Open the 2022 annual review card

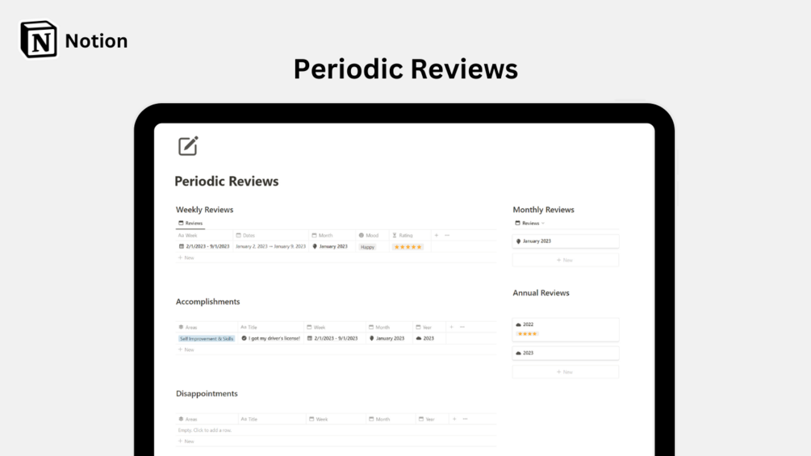[566, 329]
